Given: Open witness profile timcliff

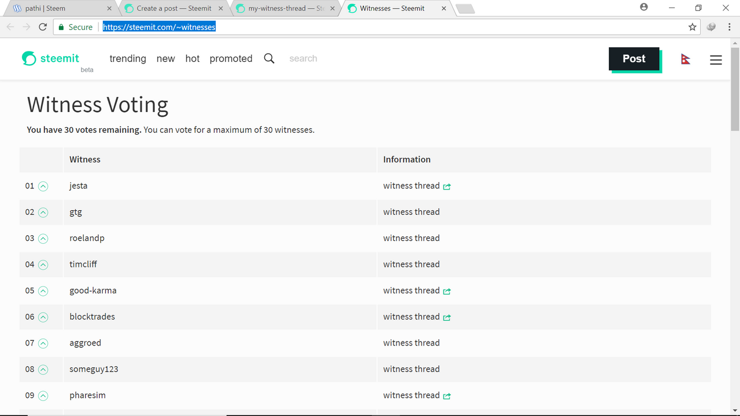Looking at the screenshot, I should click(x=83, y=265).
